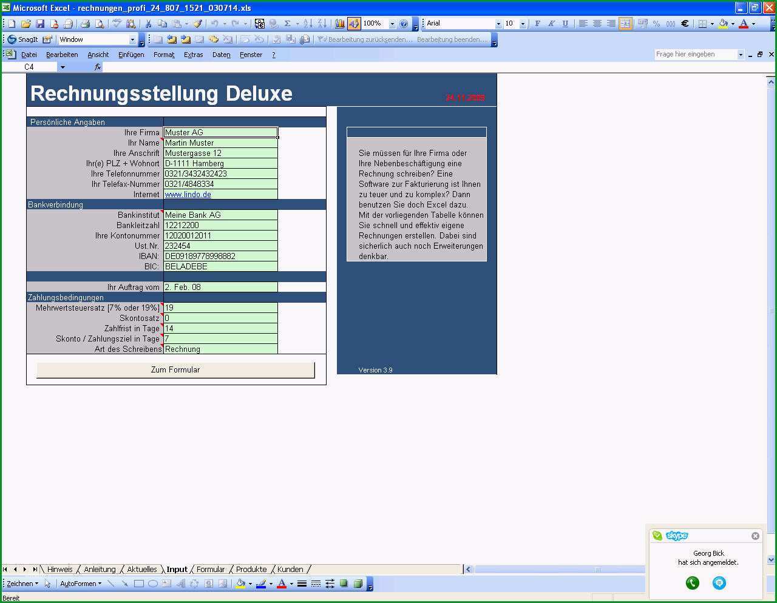Open 3D style settings
This screenshot has width=777, height=603.
click(358, 584)
